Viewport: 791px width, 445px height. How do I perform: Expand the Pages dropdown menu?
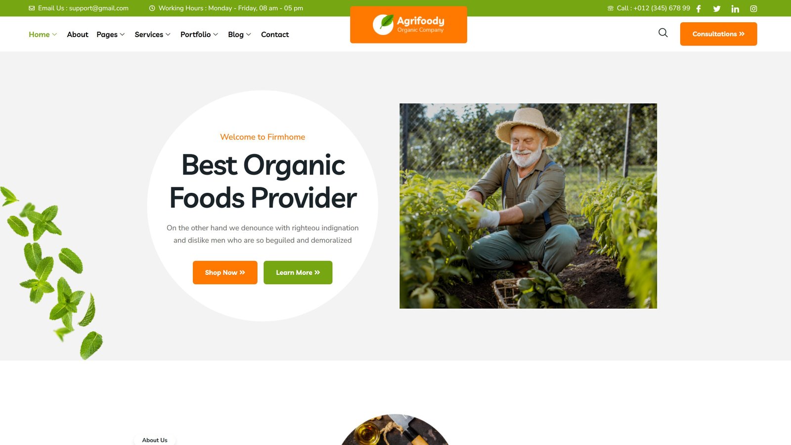(x=111, y=35)
